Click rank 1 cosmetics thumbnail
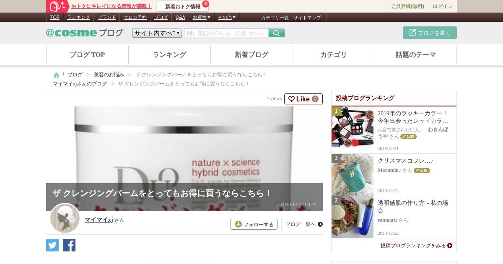This screenshot has height=264, width=503. (353, 127)
